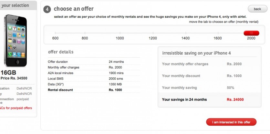
Task: Click the 'choose an offer' heading
Action: click(x=74, y=9)
